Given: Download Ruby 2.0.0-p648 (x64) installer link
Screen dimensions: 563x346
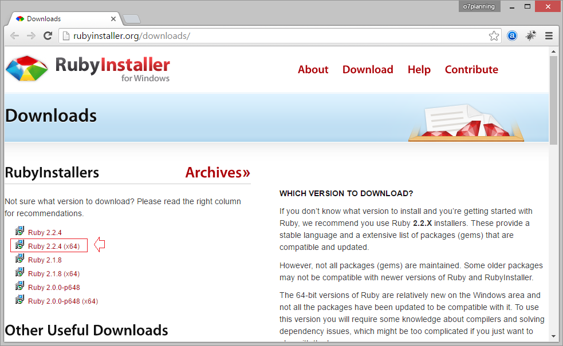Looking at the screenshot, I should [x=63, y=301].
